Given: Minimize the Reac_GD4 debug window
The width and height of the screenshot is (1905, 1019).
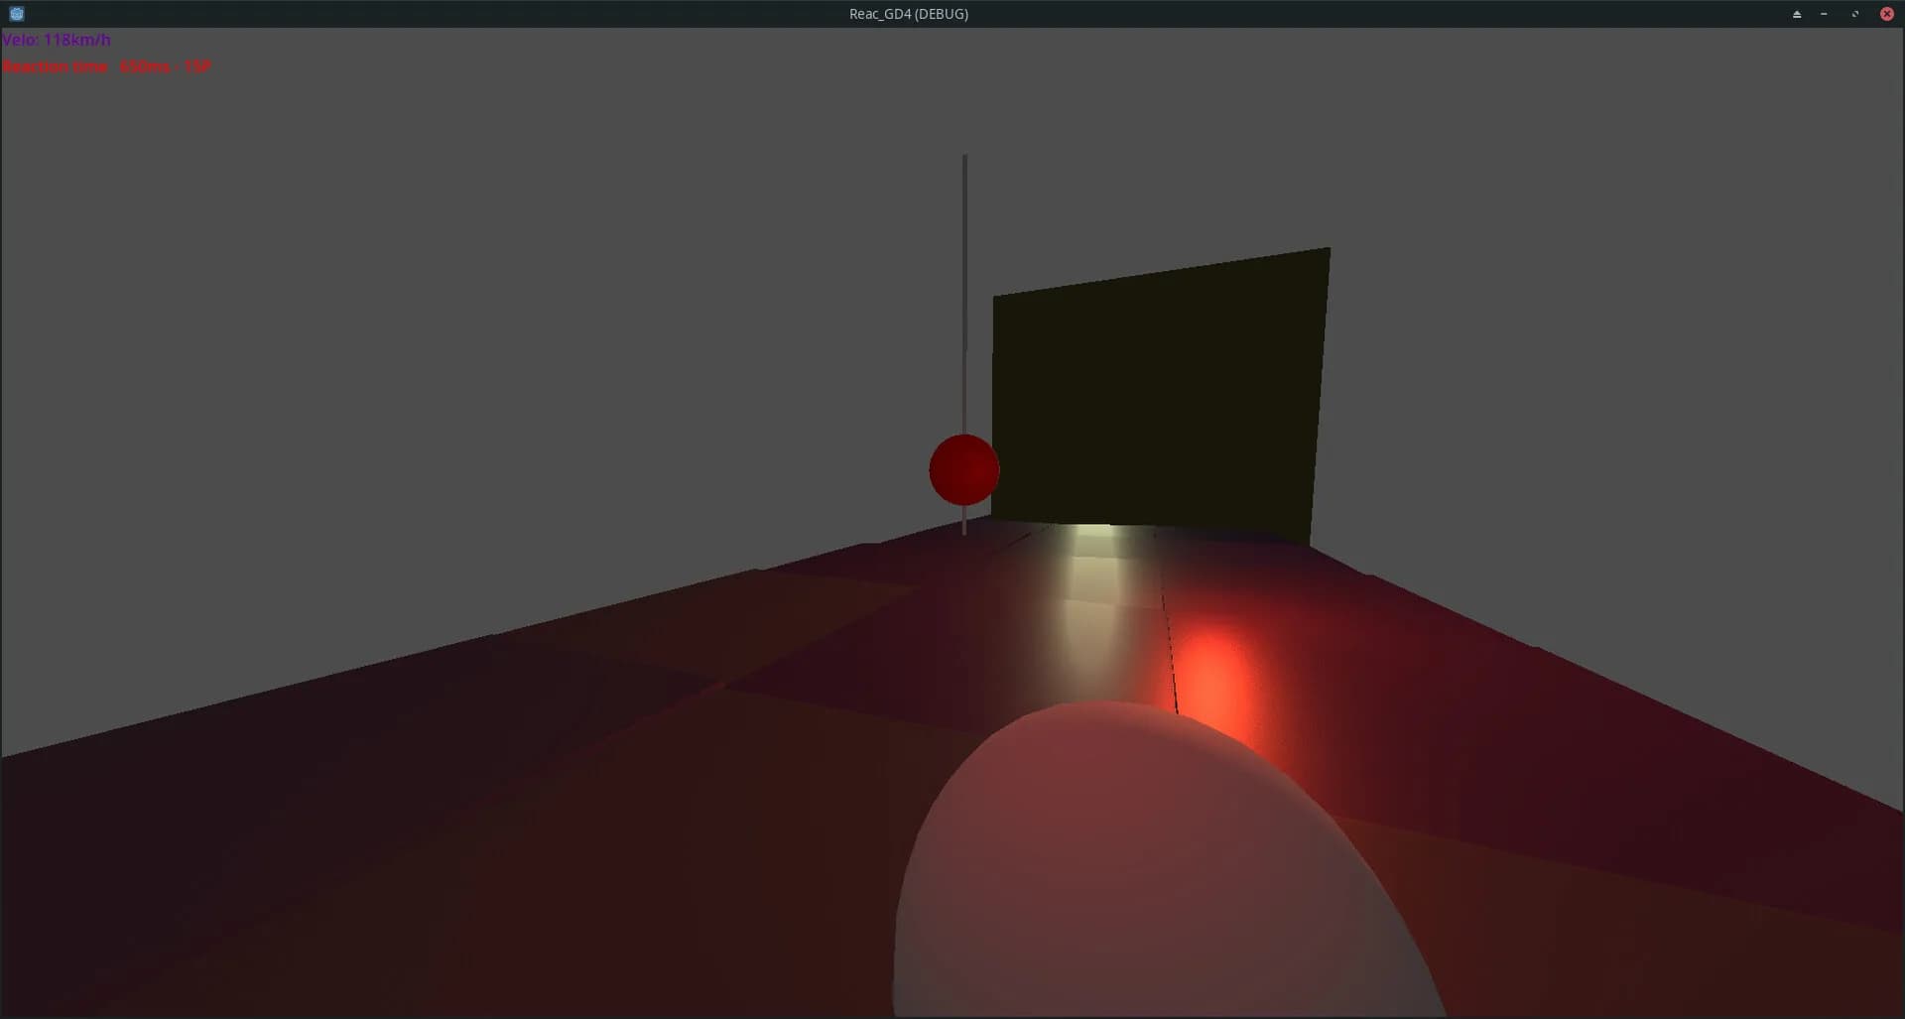Looking at the screenshot, I should pos(1824,14).
